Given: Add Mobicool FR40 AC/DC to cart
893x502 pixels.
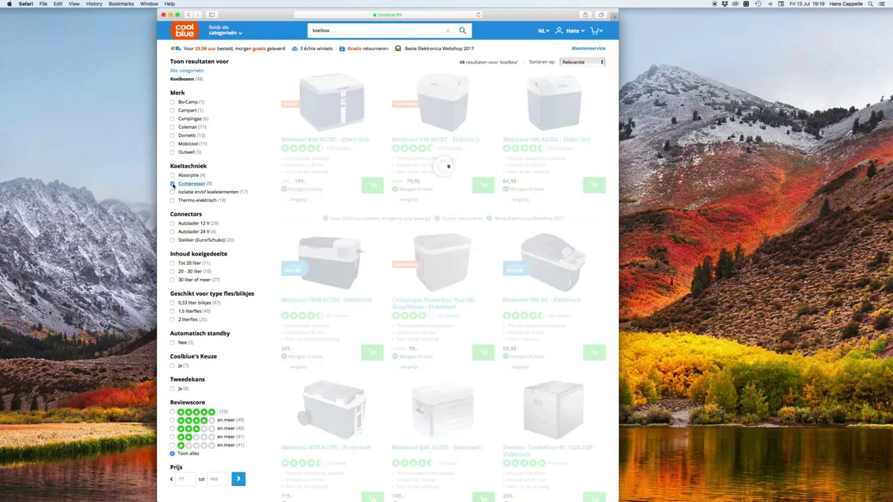Looking at the screenshot, I should tap(373, 352).
